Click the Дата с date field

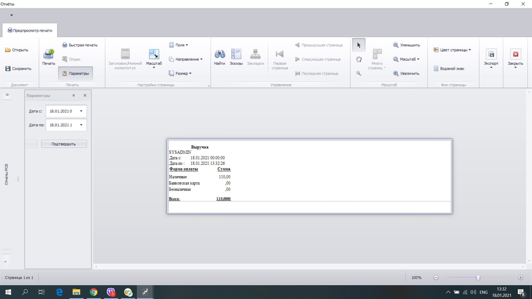coord(66,111)
